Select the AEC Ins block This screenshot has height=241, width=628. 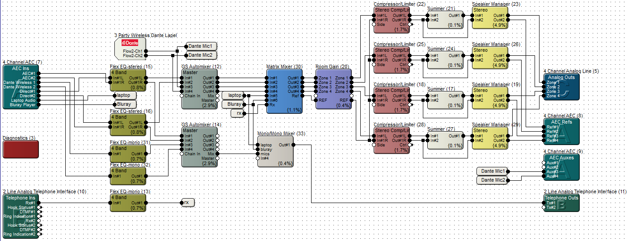click(x=21, y=87)
